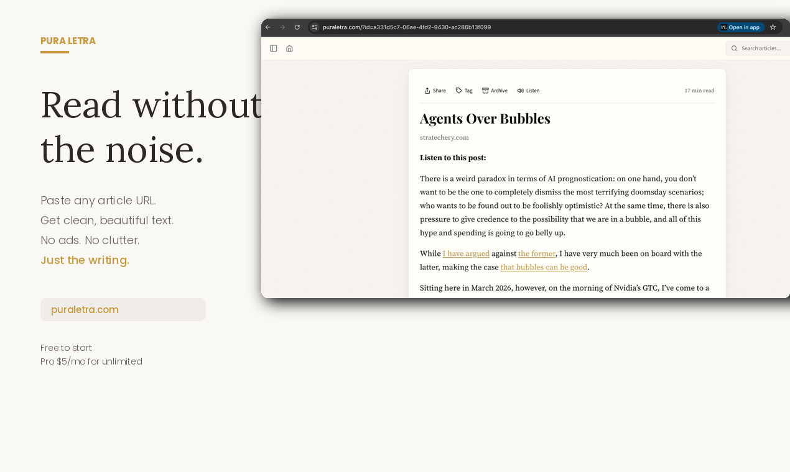Image resolution: width=790 pixels, height=472 pixels.
Task: Click the puraletra.com URL input box
Action: click(x=123, y=309)
